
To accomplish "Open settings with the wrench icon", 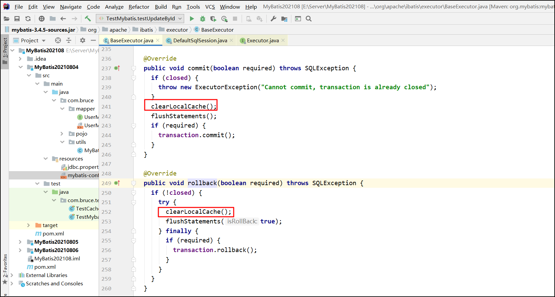I will (273, 19).
